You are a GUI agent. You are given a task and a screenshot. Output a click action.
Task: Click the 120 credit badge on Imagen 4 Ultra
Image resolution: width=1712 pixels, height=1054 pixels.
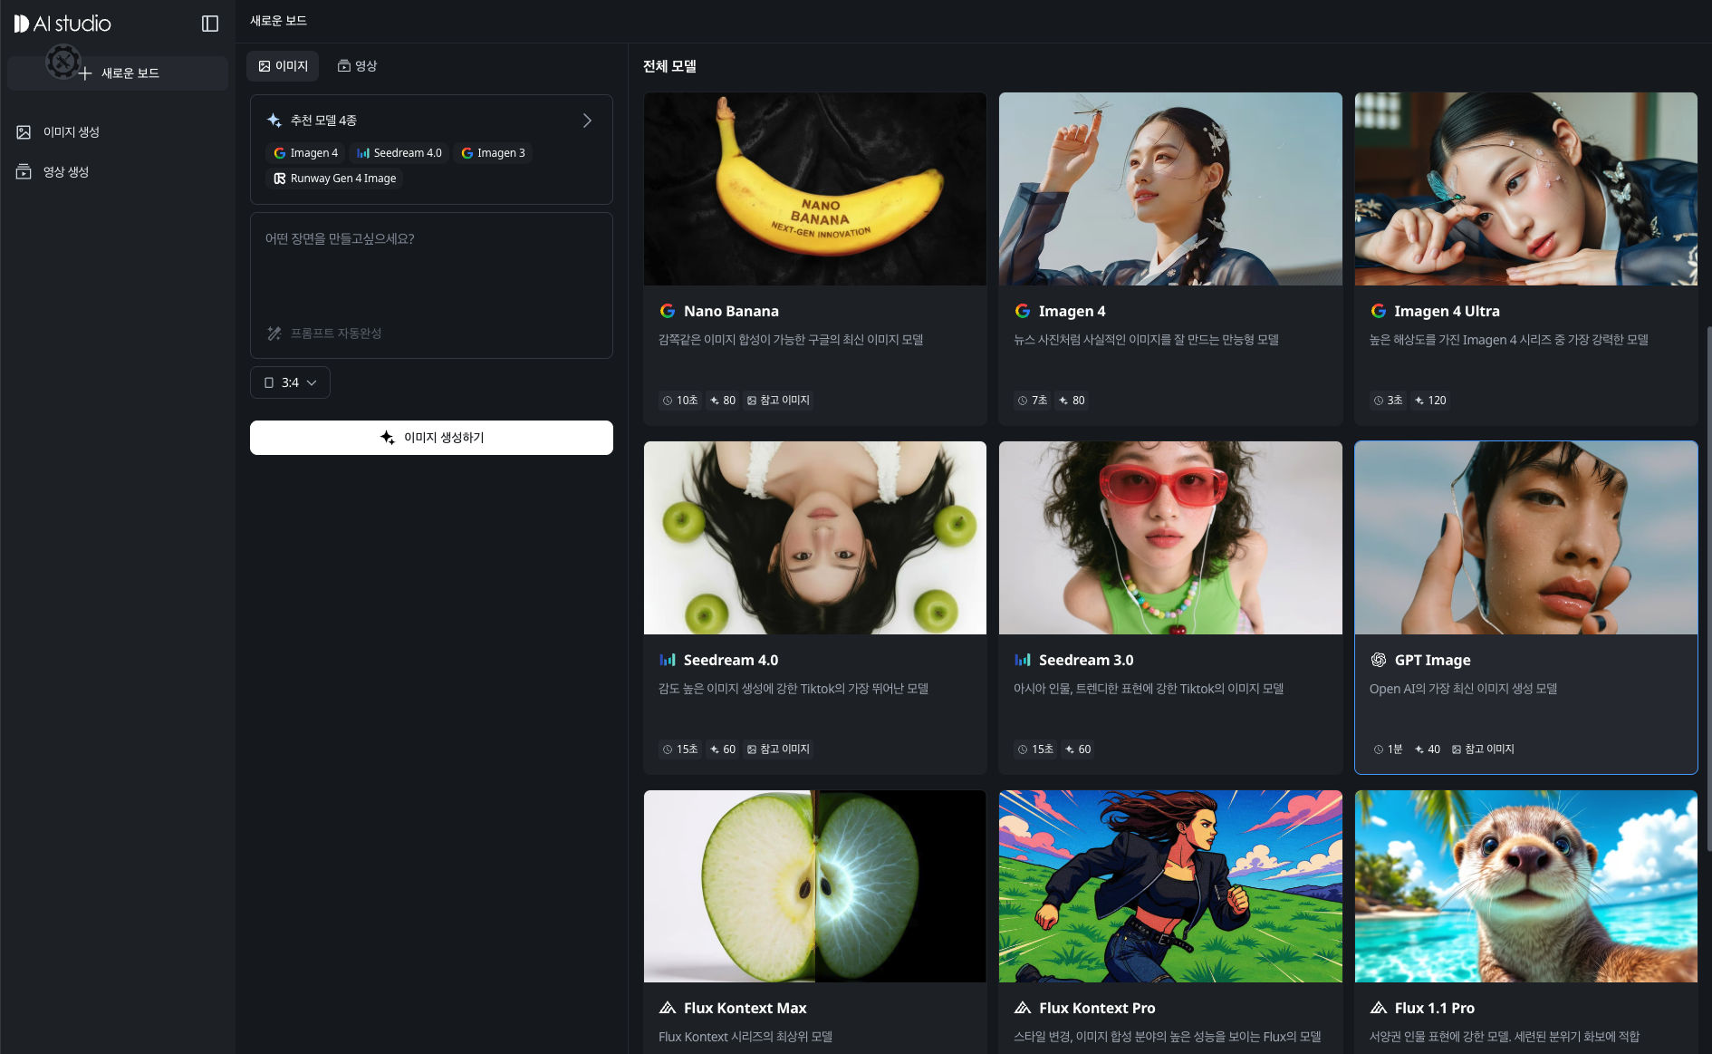(x=1430, y=401)
